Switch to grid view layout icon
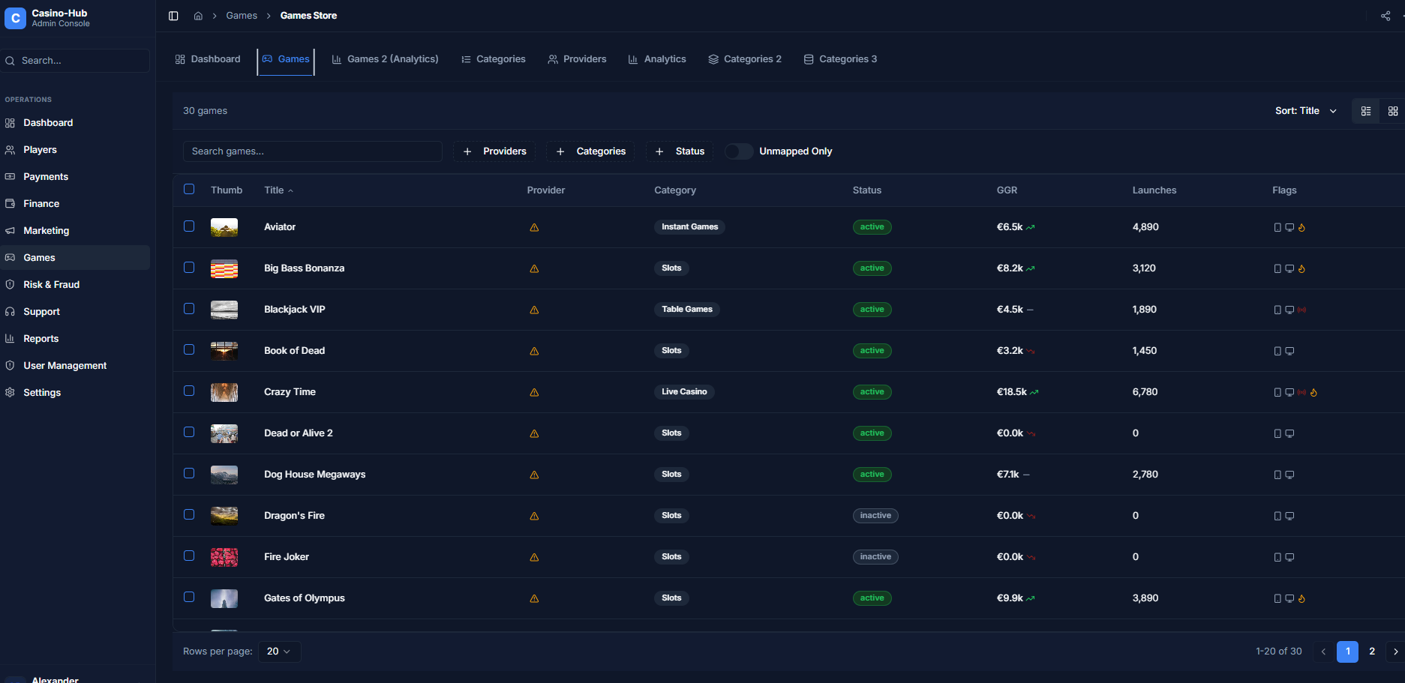Viewport: 1405px width, 683px height. coord(1392,111)
